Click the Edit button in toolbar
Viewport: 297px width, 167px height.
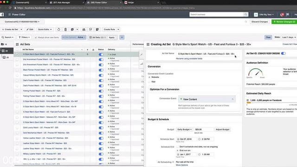[30, 30]
